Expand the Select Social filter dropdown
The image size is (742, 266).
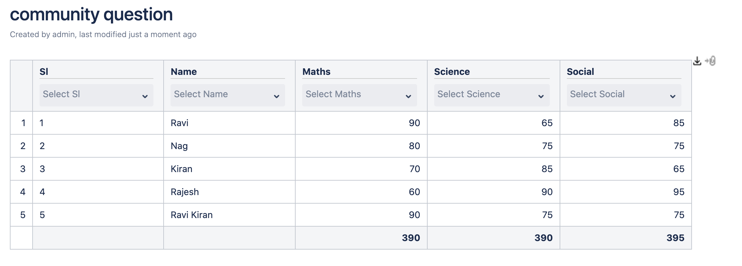pyautogui.click(x=624, y=95)
